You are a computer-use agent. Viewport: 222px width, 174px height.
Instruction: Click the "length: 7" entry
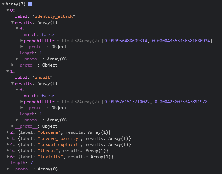22,163
